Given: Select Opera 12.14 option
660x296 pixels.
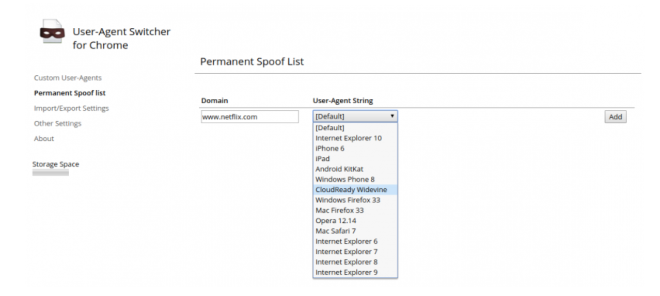Looking at the screenshot, I should (355, 221).
